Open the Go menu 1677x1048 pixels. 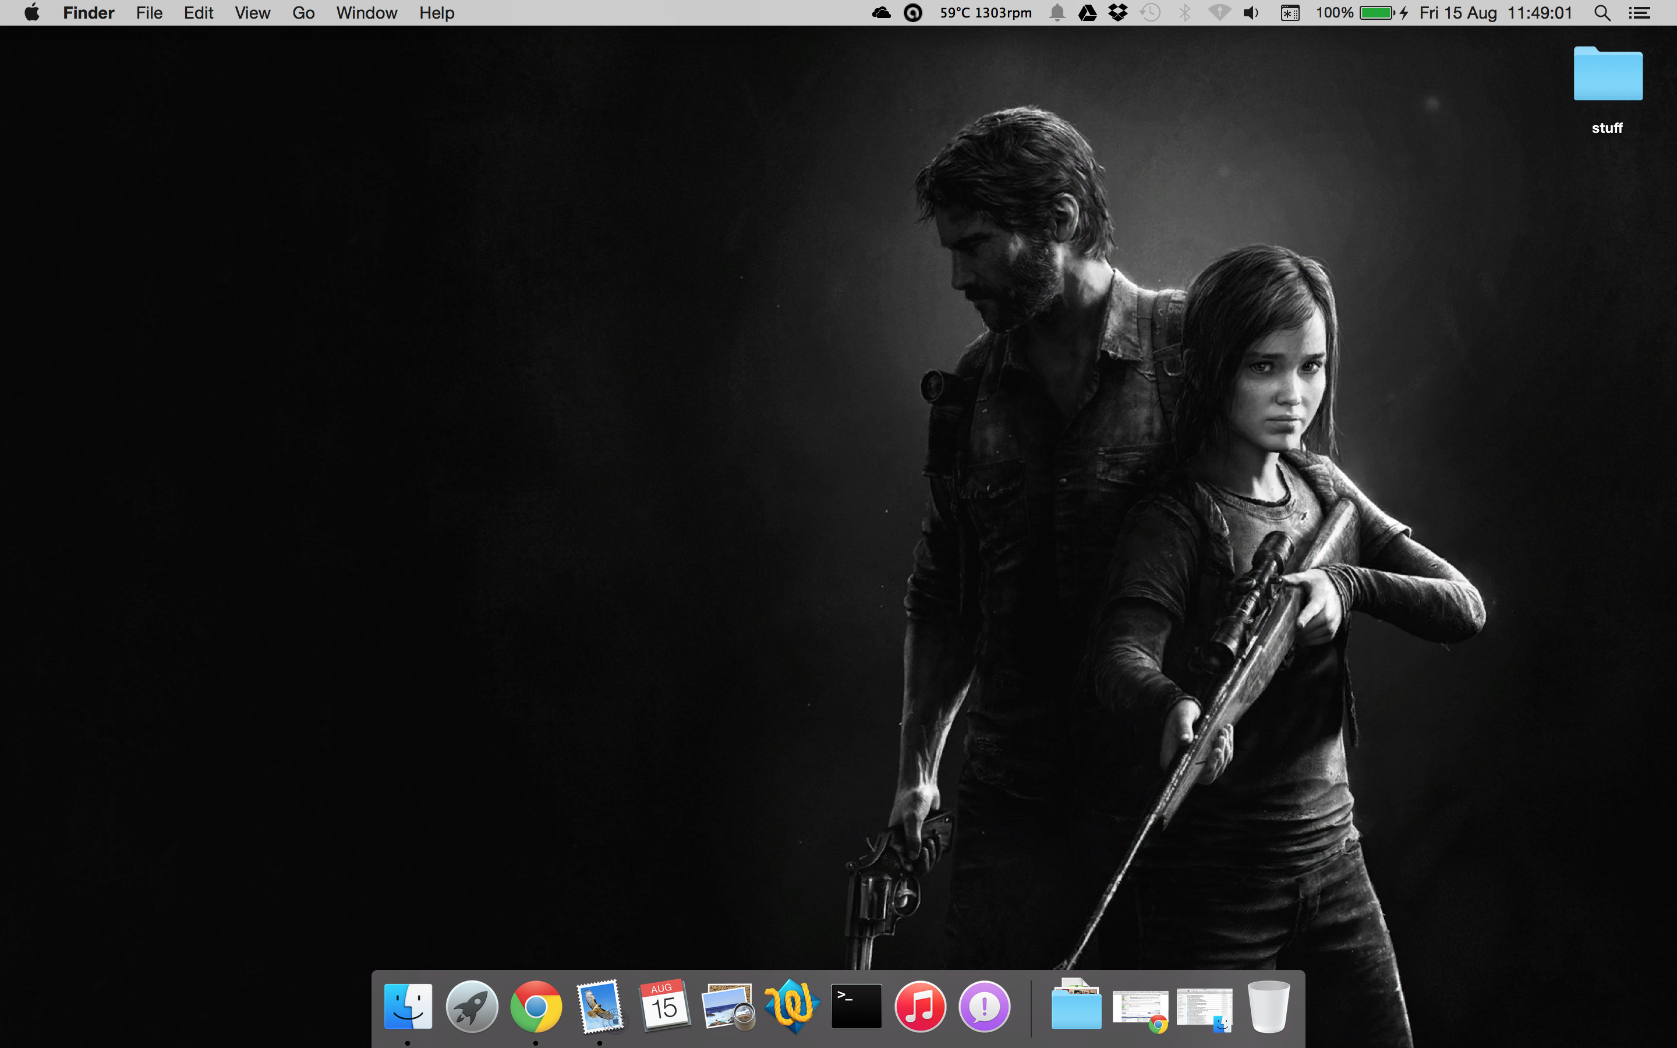(303, 12)
